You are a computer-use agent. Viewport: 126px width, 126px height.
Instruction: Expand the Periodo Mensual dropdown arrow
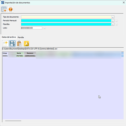click(x=113, y=21)
